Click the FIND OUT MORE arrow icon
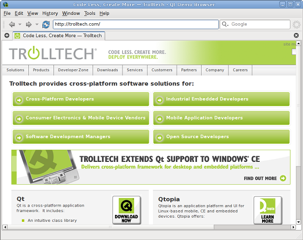The height and width of the screenshot is (240, 303). click(283, 178)
